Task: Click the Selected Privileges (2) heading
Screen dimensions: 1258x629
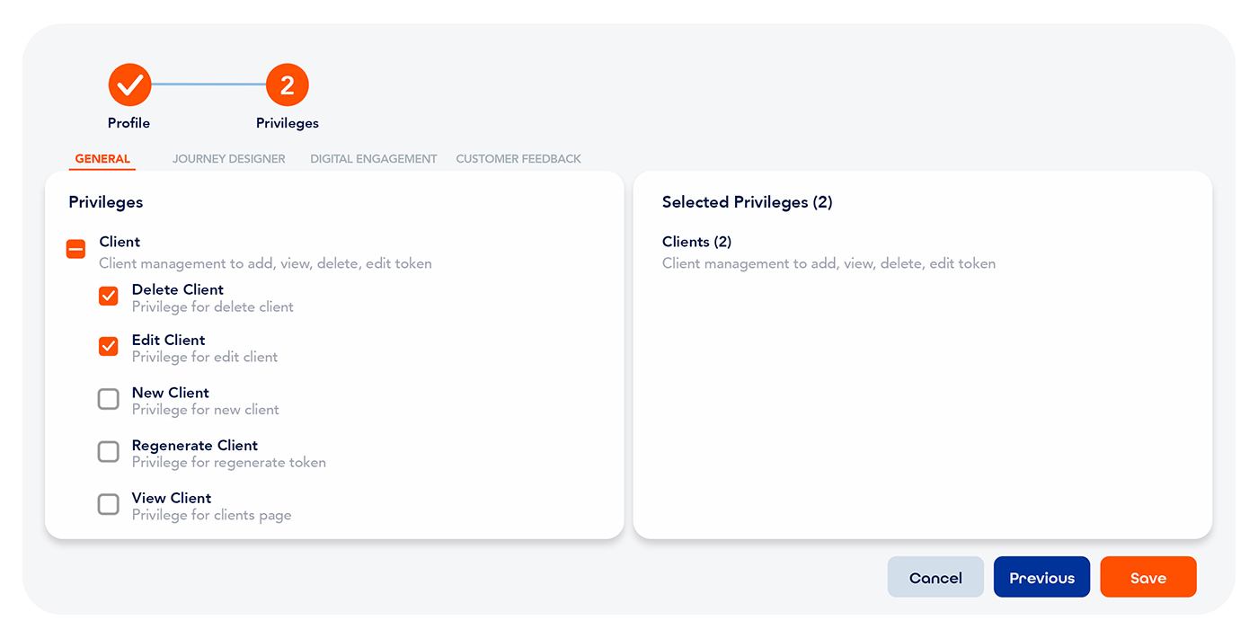Action: (x=748, y=202)
